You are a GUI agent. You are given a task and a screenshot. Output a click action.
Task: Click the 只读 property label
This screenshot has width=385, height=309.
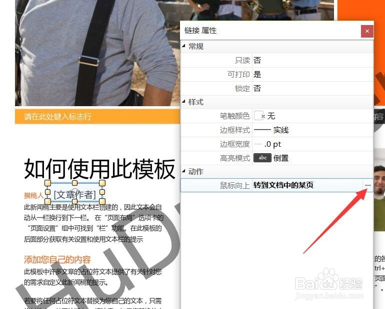click(242, 60)
